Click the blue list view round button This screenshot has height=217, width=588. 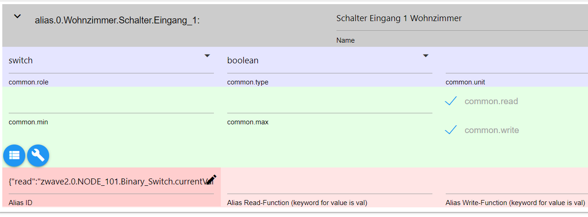(x=14, y=156)
